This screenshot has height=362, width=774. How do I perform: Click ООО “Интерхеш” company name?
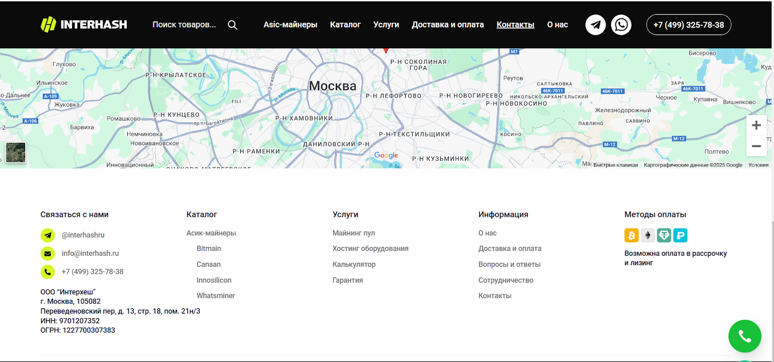click(68, 292)
